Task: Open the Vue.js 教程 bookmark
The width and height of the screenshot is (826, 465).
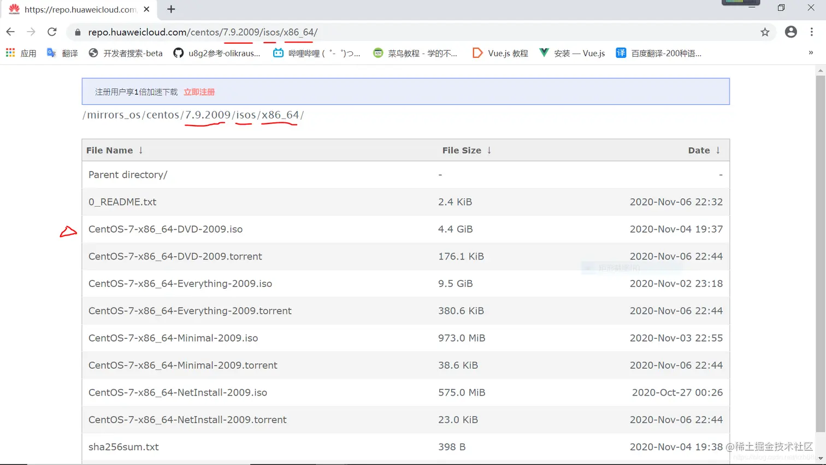Action: click(500, 53)
